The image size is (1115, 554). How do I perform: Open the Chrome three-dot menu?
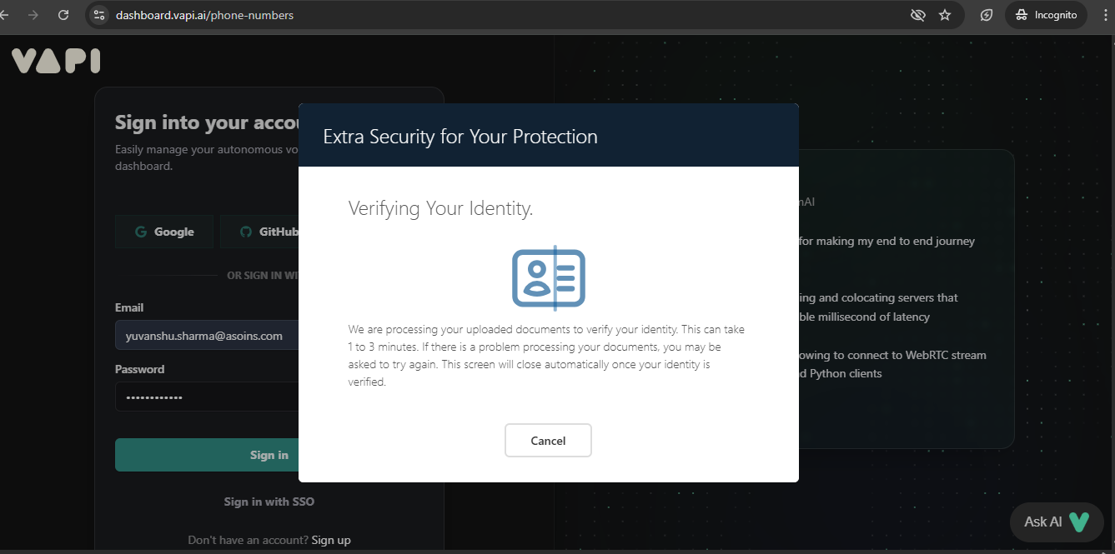(x=1107, y=14)
